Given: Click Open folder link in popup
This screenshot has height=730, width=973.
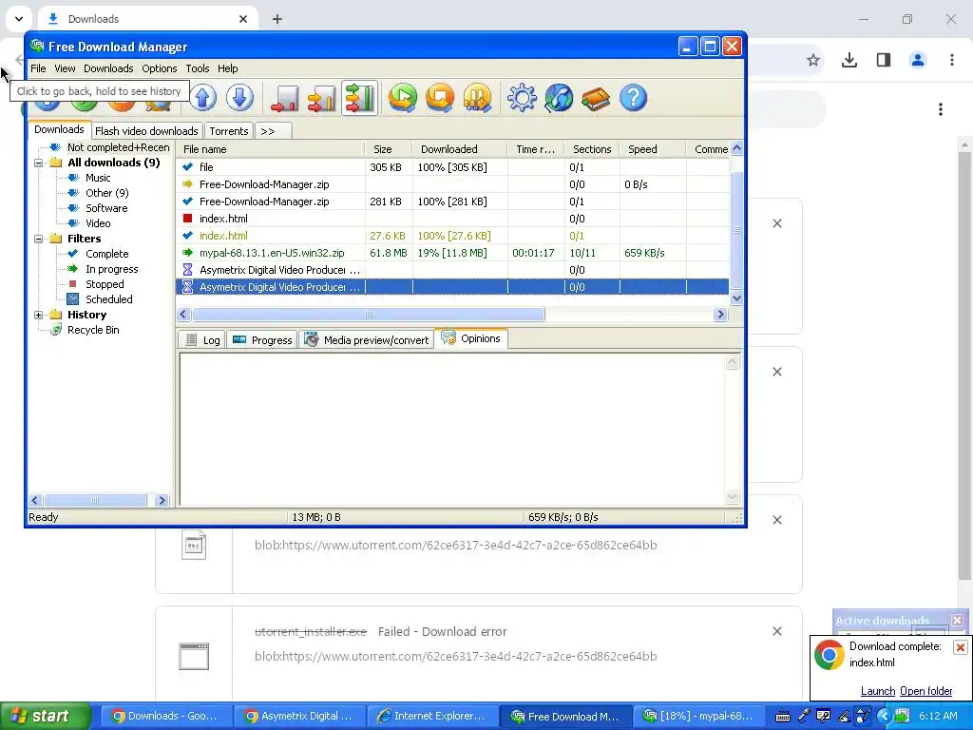Looking at the screenshot, I should (x=925, y=691).
